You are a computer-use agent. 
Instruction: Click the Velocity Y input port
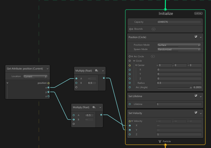point(130,130)
